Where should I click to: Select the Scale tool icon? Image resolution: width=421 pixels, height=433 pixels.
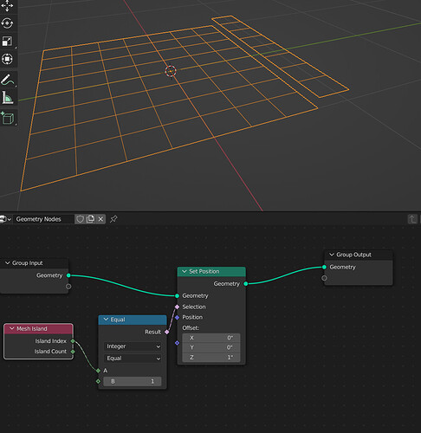[x=7, y=42]
